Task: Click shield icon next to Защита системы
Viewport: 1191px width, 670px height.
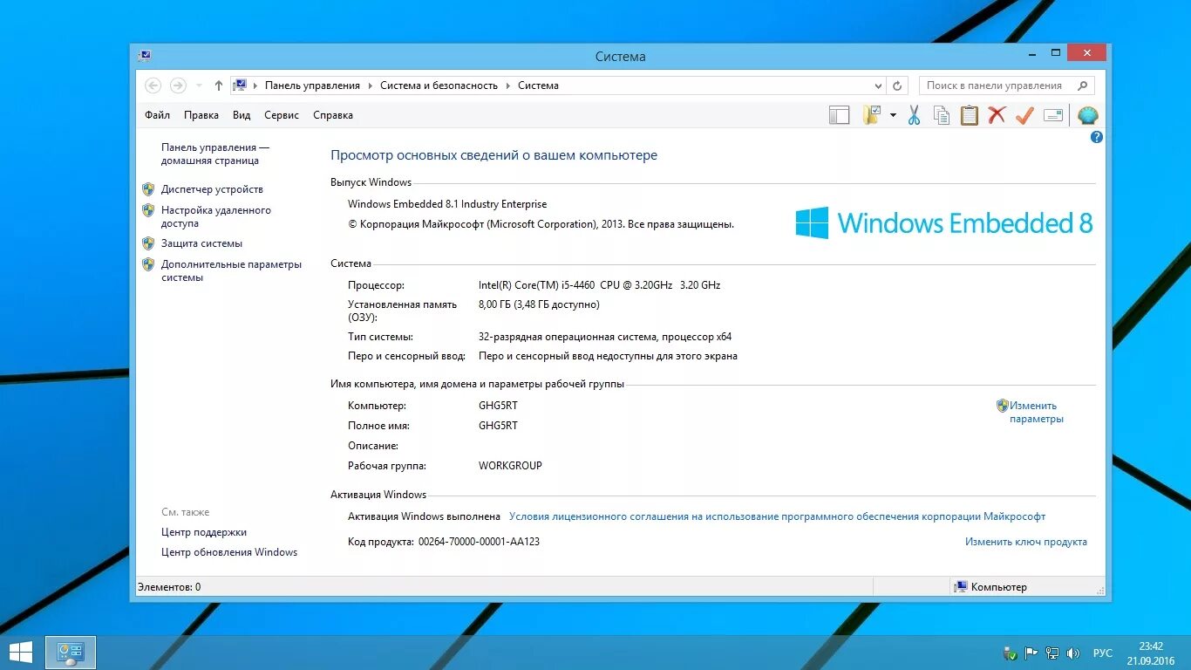Action: pyautogui.click(x=148, y=243)
